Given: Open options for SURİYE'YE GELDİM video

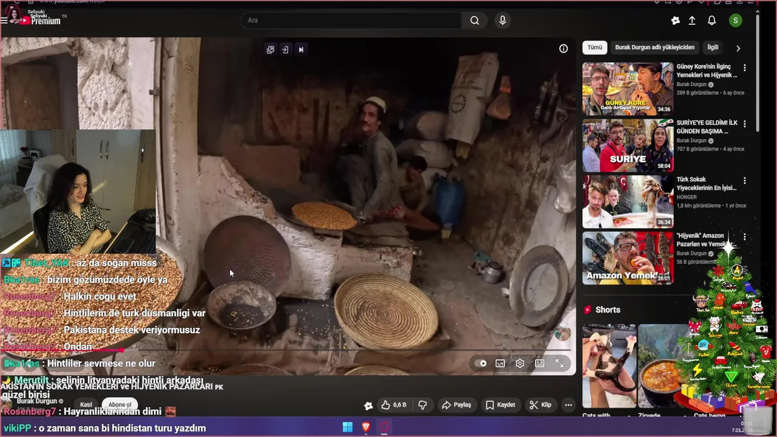Looking at the screenshot, I should (x=745, y=124).
